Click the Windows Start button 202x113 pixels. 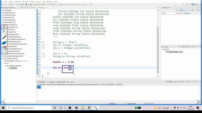click(3, 108)
